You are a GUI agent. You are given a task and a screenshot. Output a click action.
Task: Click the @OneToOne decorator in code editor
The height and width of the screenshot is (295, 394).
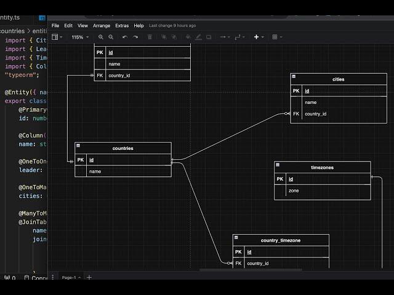coord(33,161)
